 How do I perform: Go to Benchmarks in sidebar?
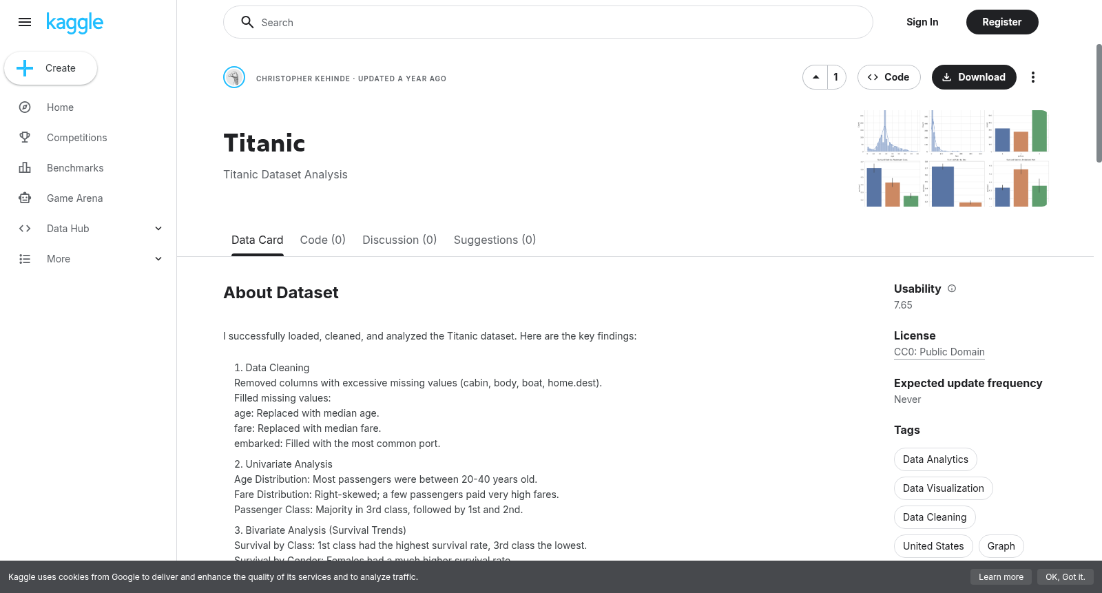[x=75, y=168]
